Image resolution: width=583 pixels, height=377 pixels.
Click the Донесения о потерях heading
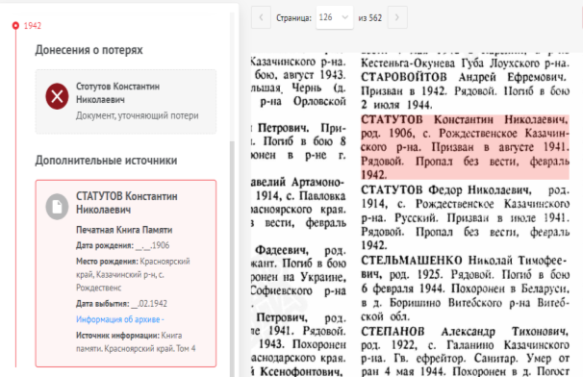coord(89,50)
